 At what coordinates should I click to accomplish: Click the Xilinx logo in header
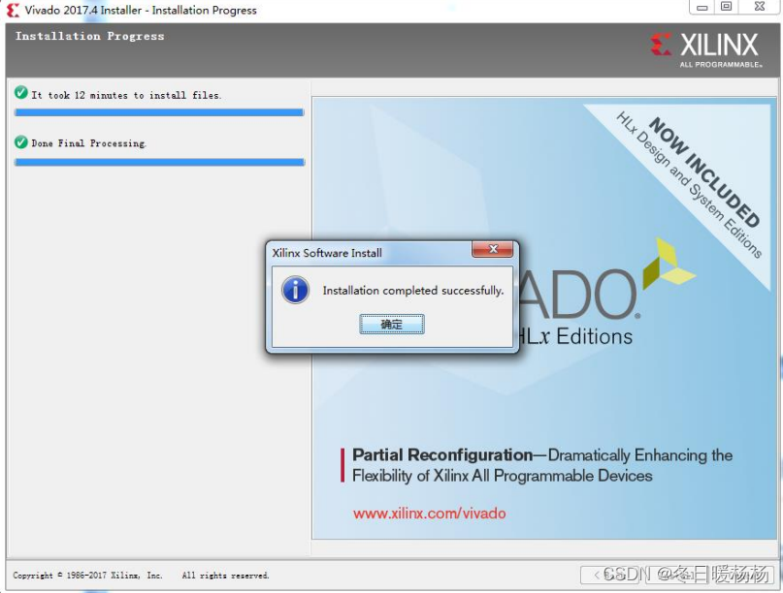click(706, 48)
